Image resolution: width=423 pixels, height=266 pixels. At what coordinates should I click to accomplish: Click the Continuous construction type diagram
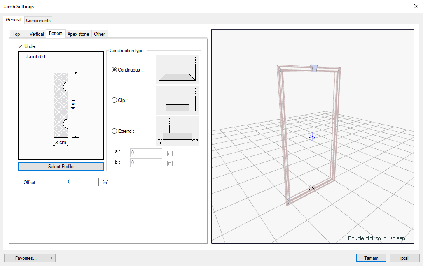tap(178, 69)
